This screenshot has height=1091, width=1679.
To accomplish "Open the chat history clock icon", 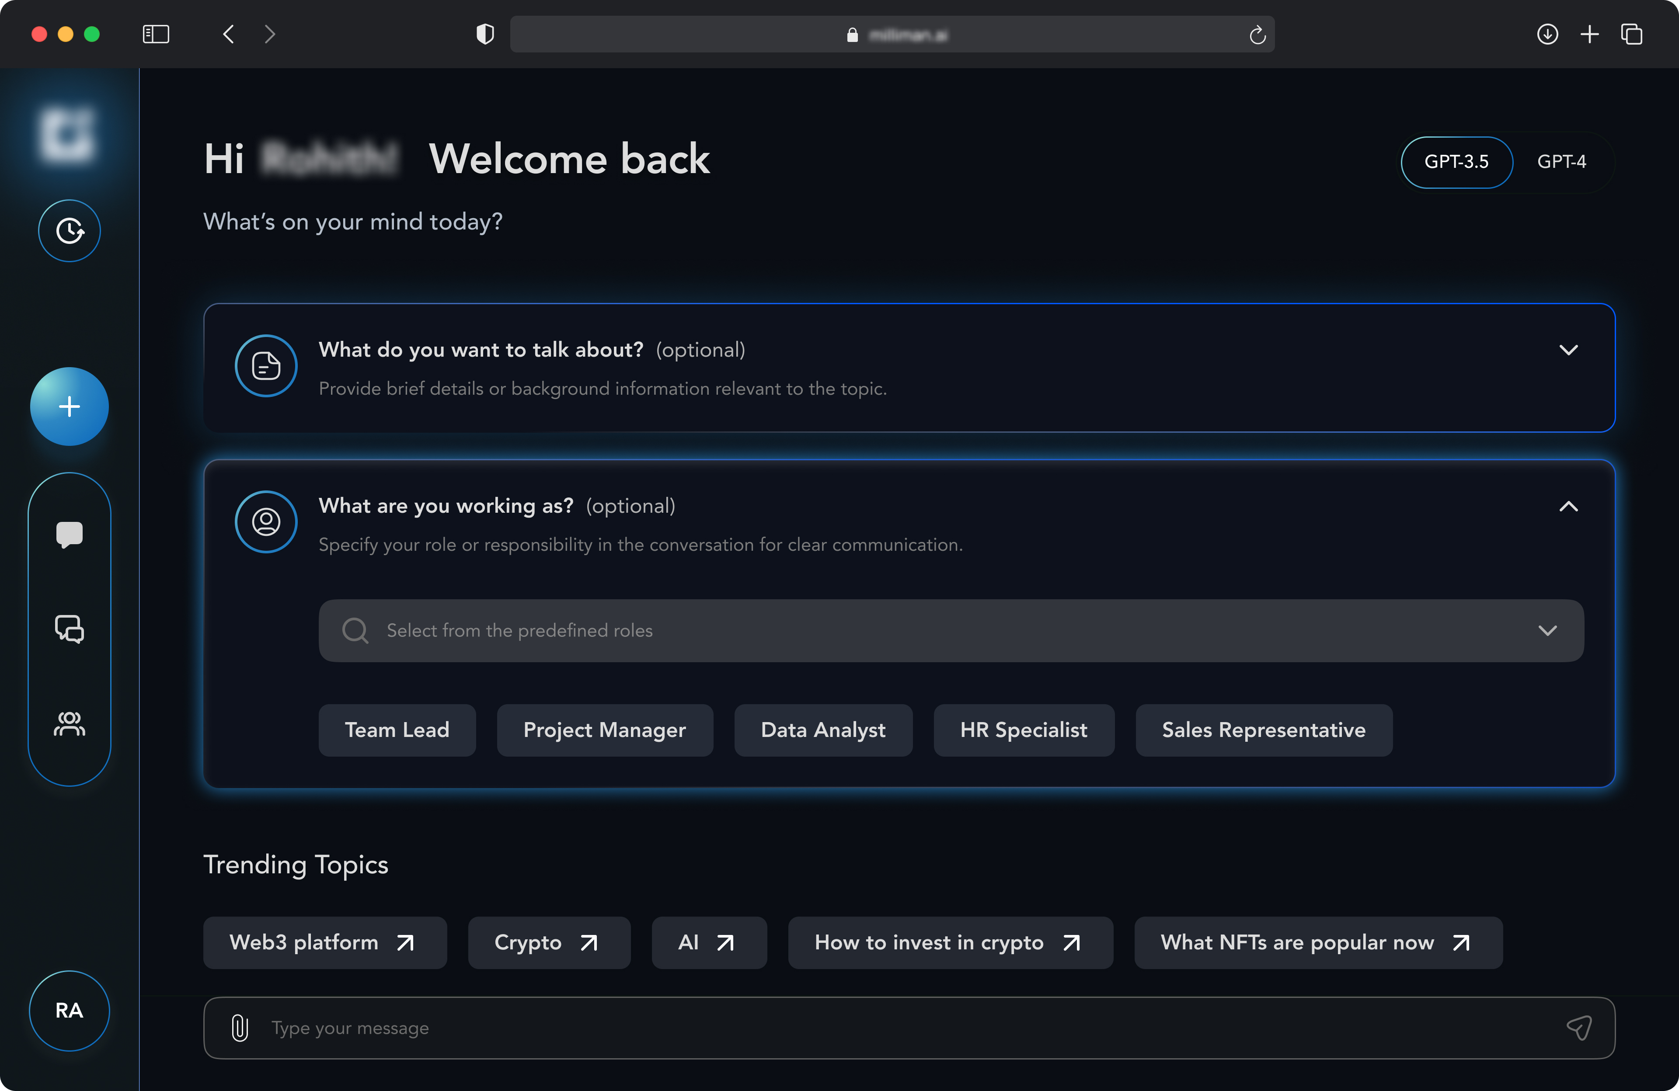I will click(x=69, y=231).
